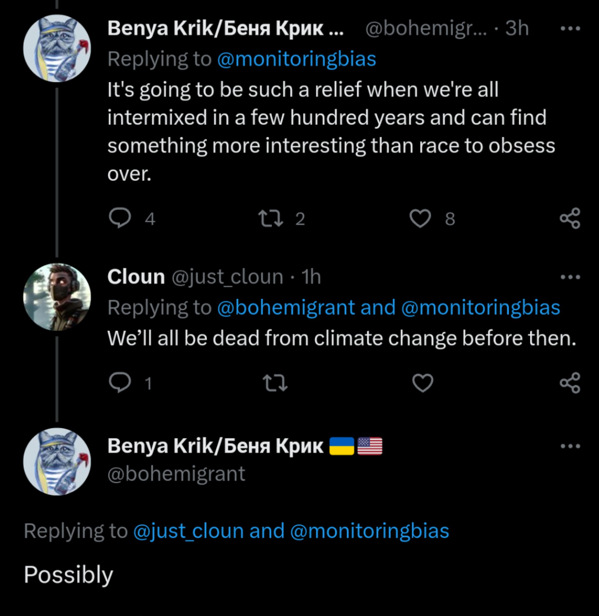
Task: View Cloun's profile picture
Action: click(57, 297)
